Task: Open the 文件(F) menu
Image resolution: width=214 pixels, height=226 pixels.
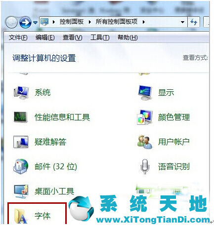Action: coord(18,38)
